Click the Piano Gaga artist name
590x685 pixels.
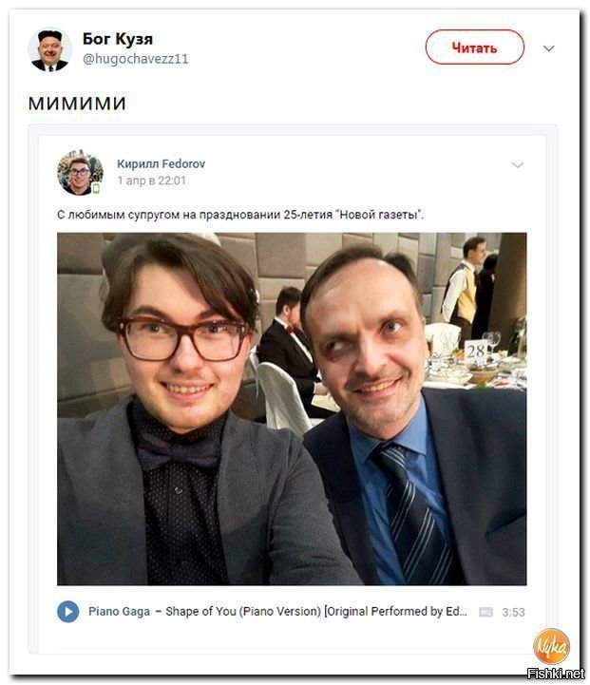119,611
